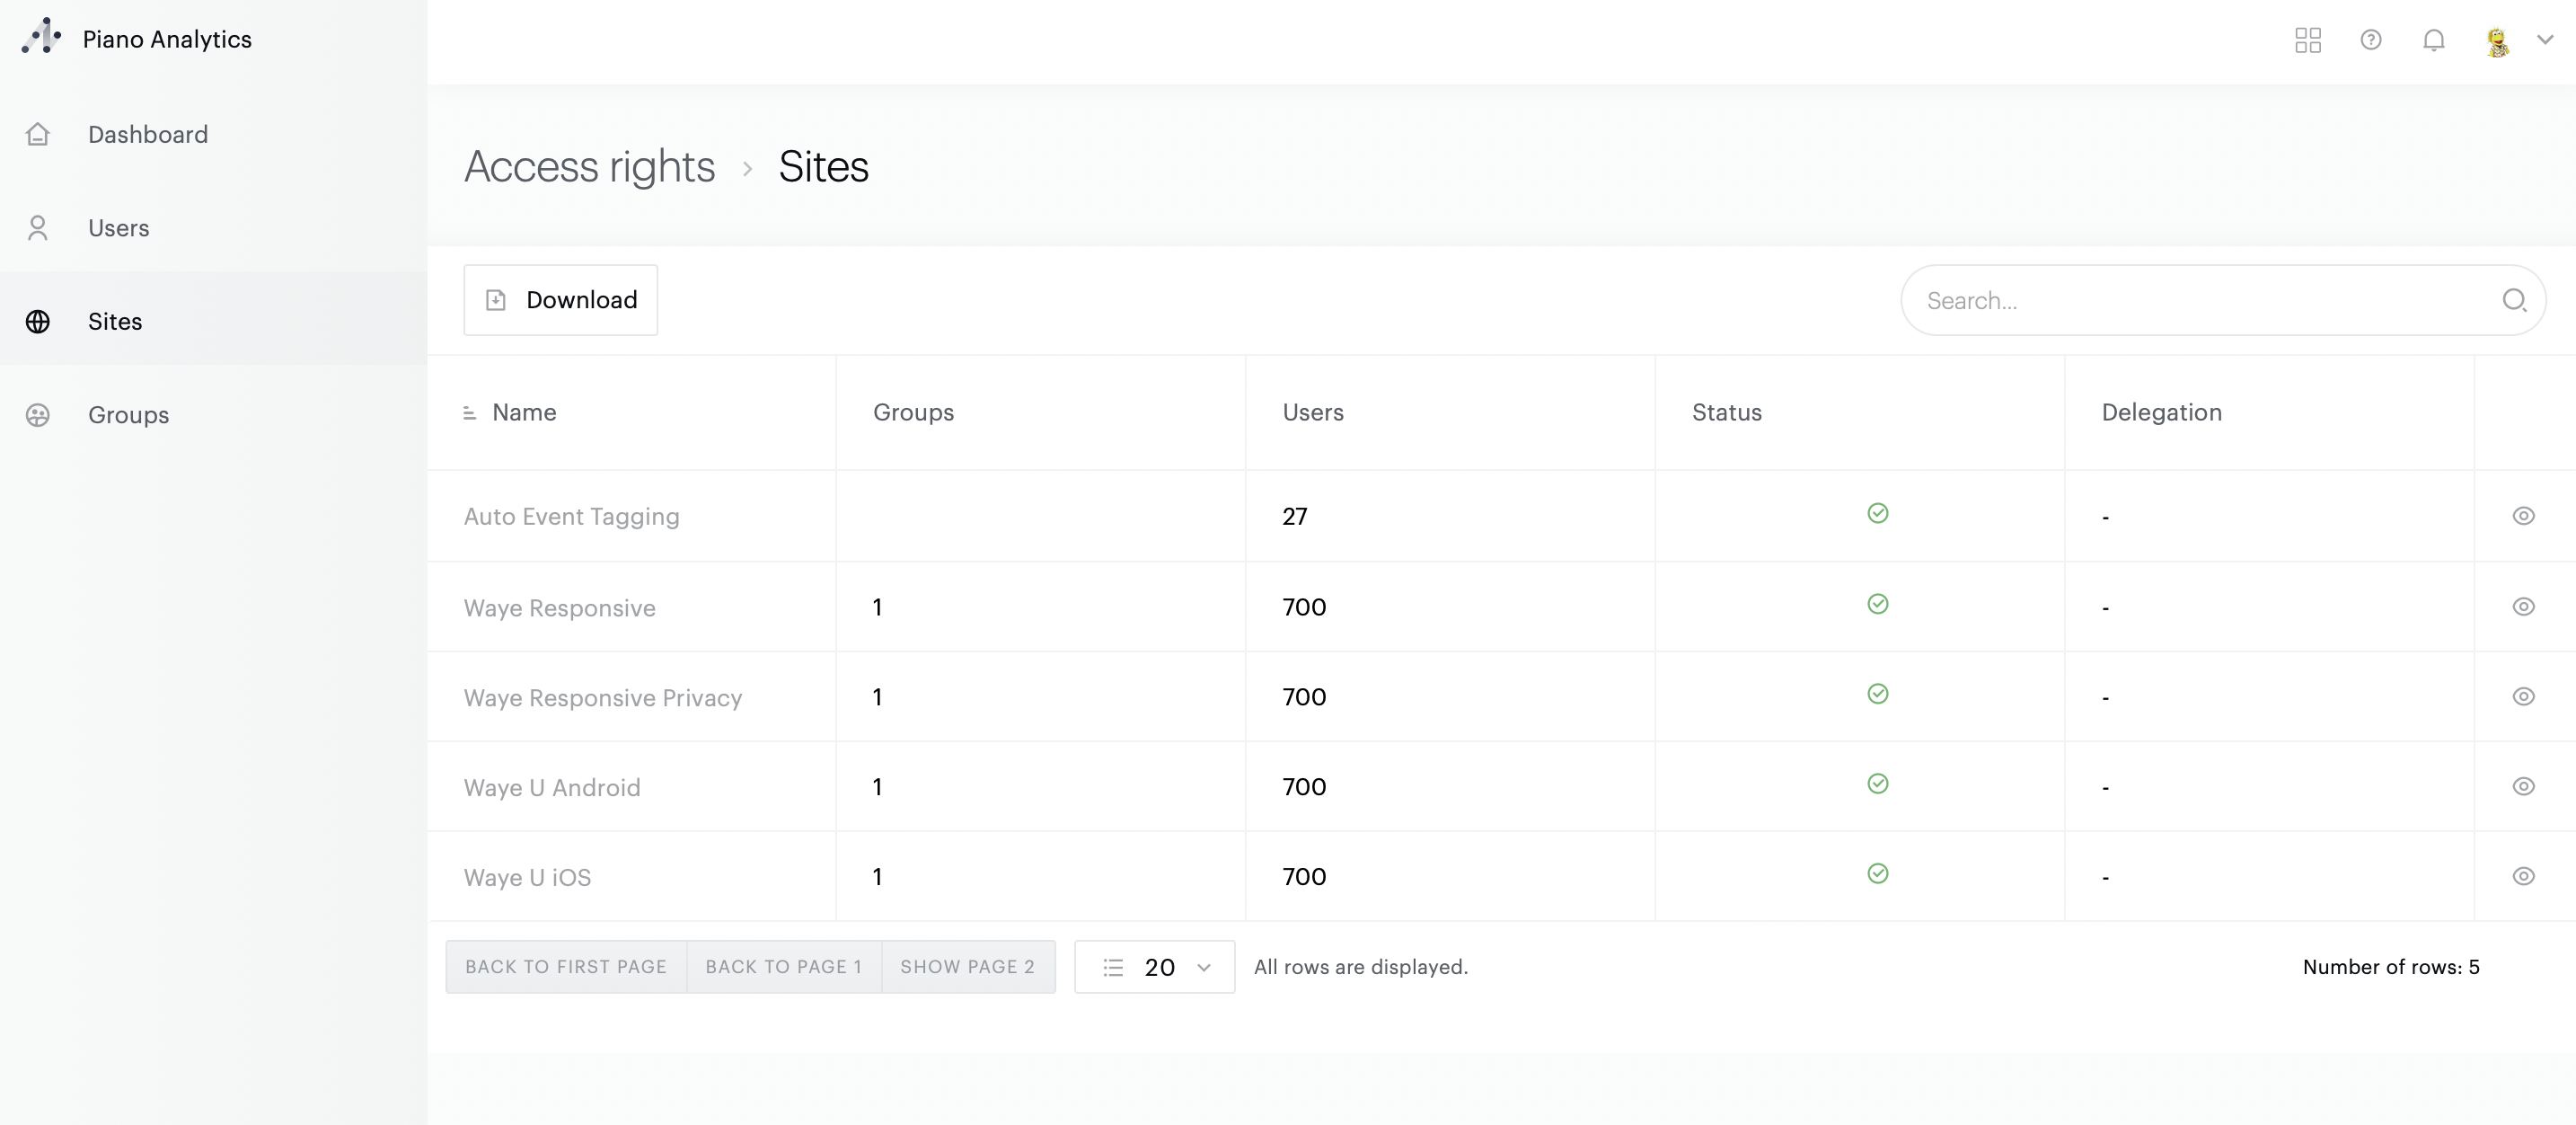View Auto Event Tagging via eye icon
The width and height of the screenshot is (2576, 1125).
tap(2523, 516)
